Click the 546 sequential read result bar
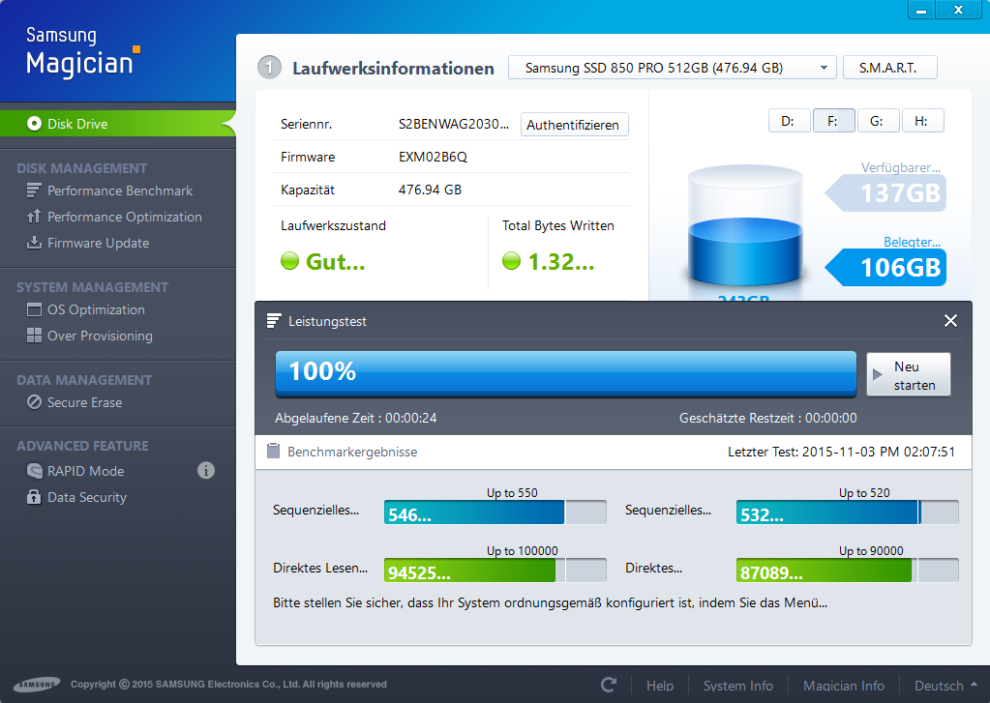Screen dimensions: 990x703 tap(495, 513)
